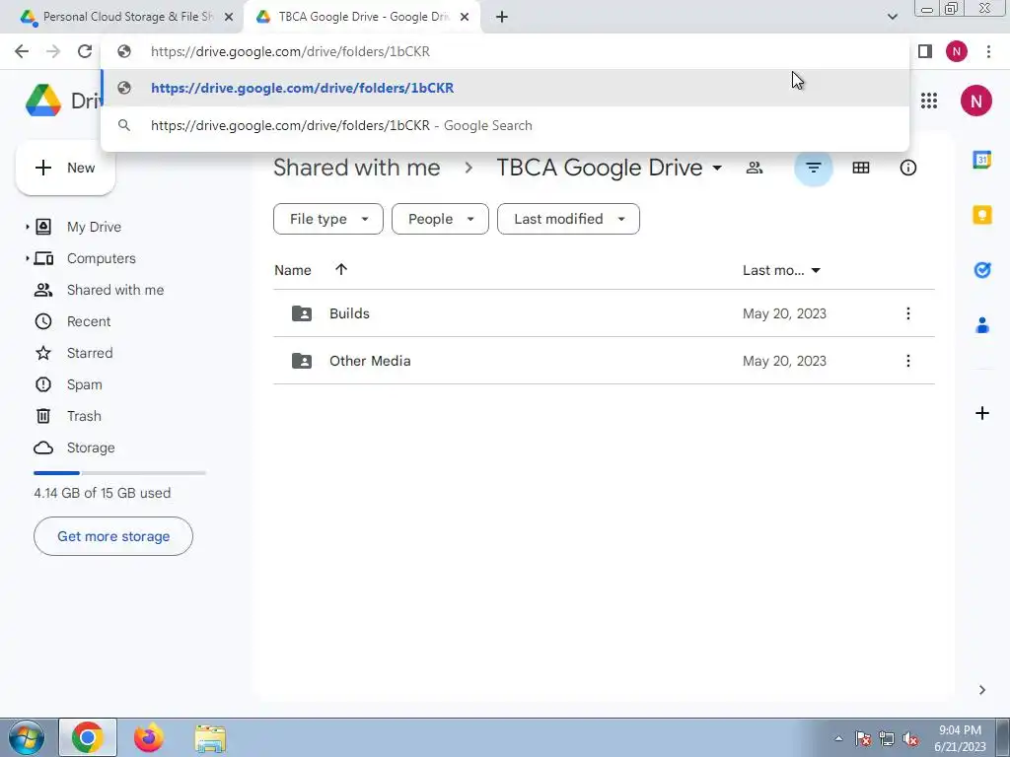The width and height of the screenshot is (1010, 757).
Task: Close the Personal Cloud Storage tab
Action: coord(229,17)
